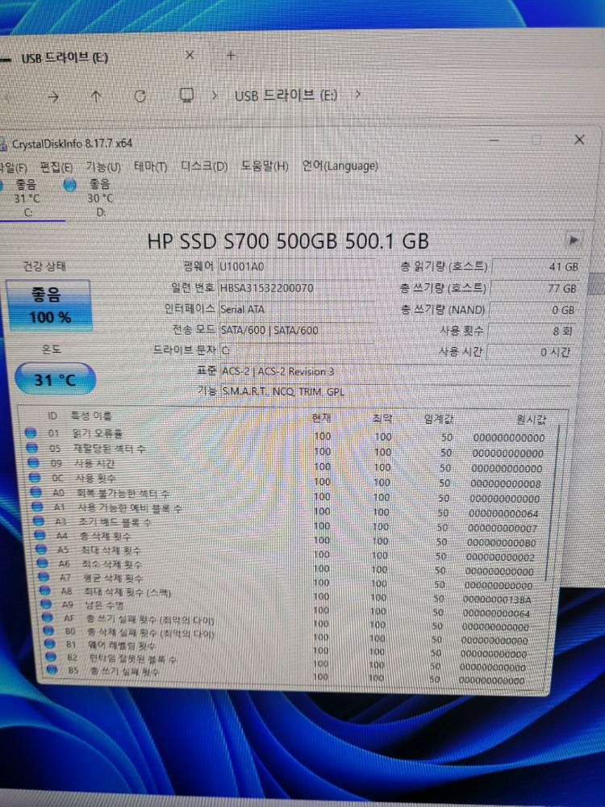Viewport: 605px width, 807px height.
Task: Click status circle of row B2
Action: [x=51, y=657]
